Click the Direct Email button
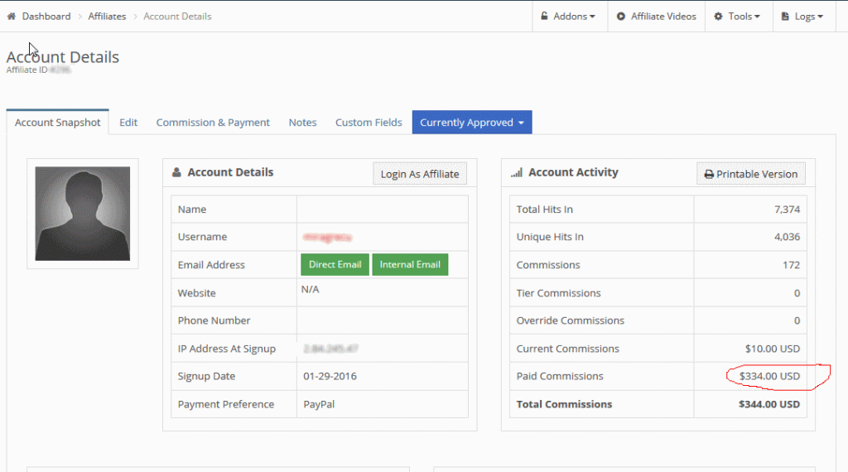The height and width of the screenshot is (472, 848). (x=335, y=265)
